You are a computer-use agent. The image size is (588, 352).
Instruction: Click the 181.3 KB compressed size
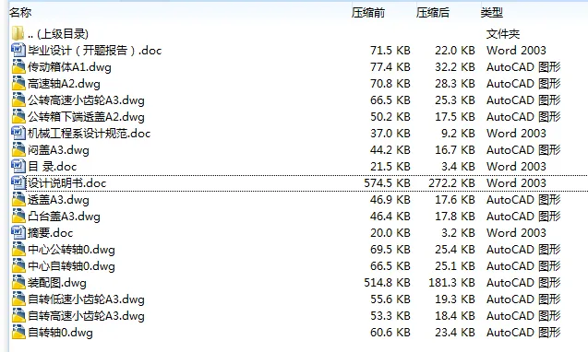pos(451,282)
